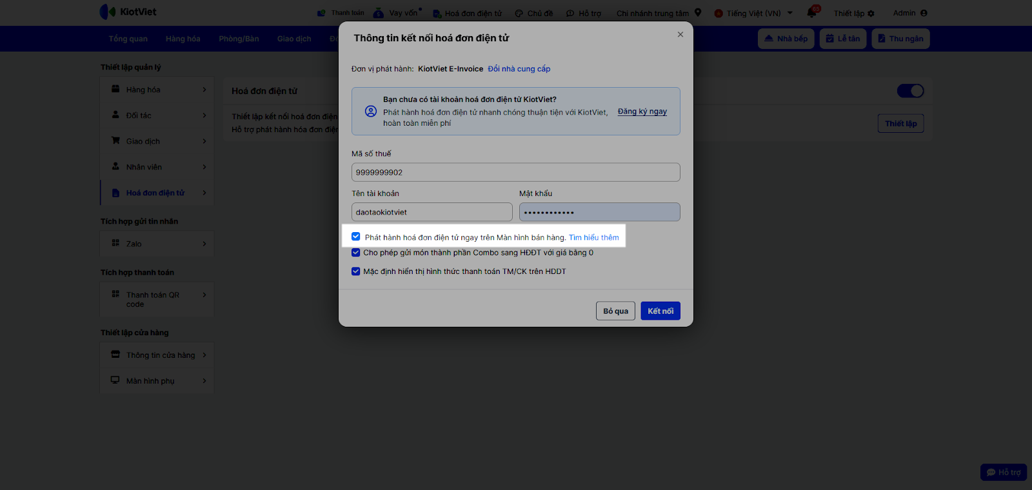1032x490 pixels.
Task: Open the Tổng quan menu
Action: pos(128,39)
